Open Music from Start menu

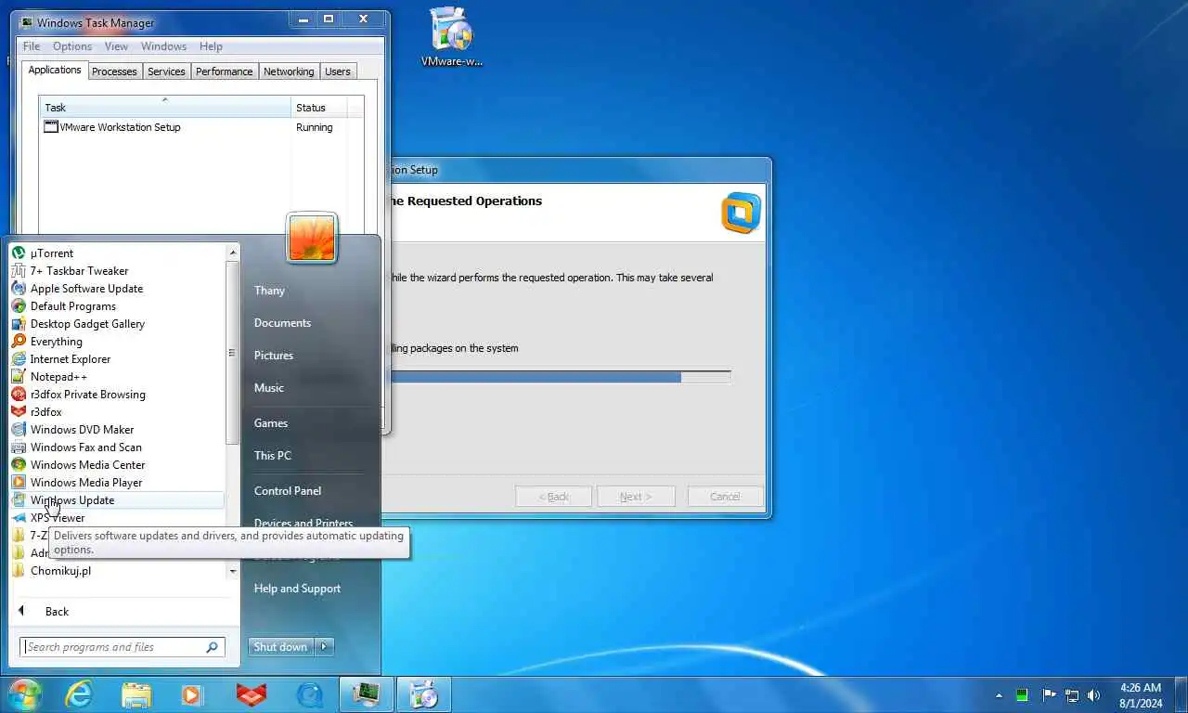coord(269,388)
